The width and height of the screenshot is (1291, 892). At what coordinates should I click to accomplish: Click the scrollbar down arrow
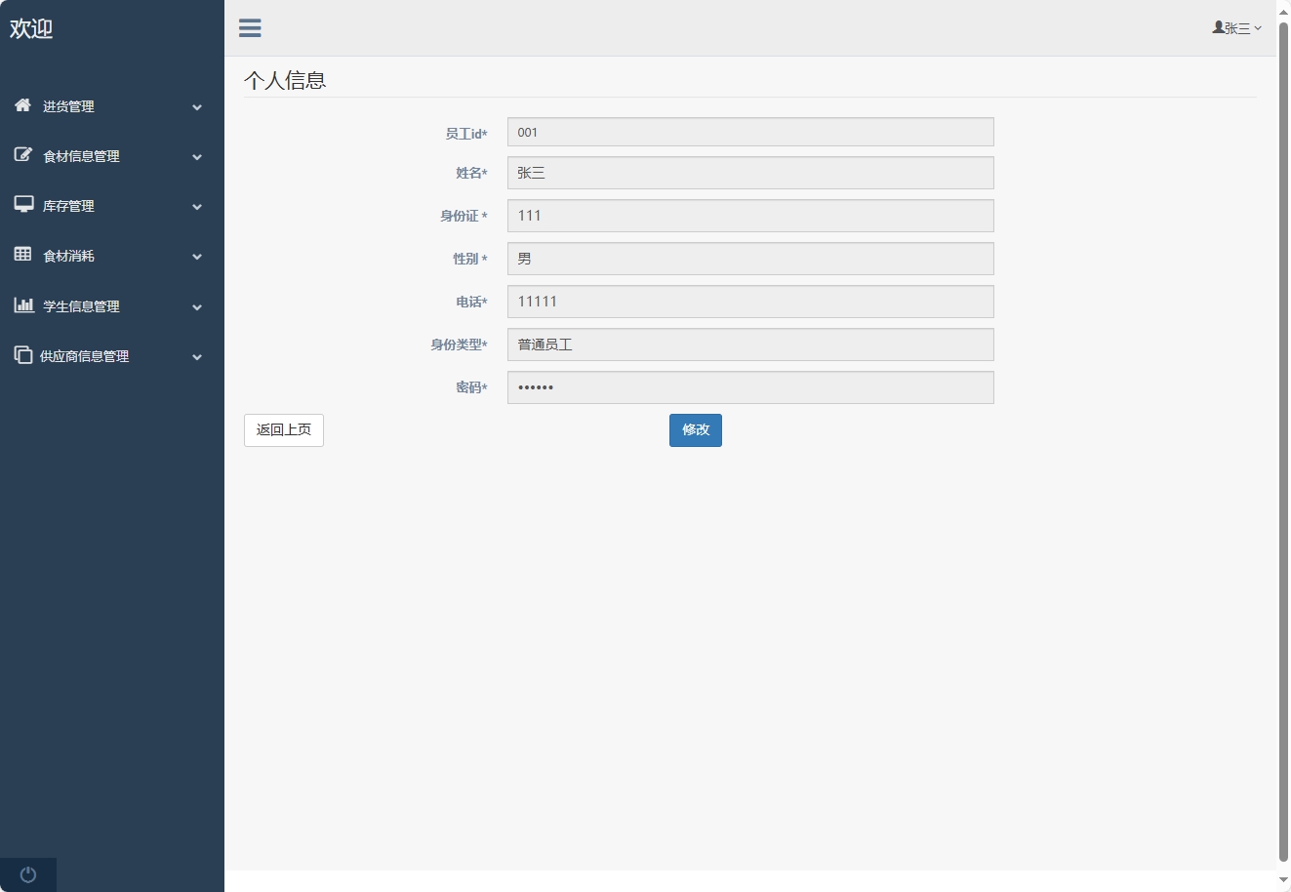(1283, 880)
